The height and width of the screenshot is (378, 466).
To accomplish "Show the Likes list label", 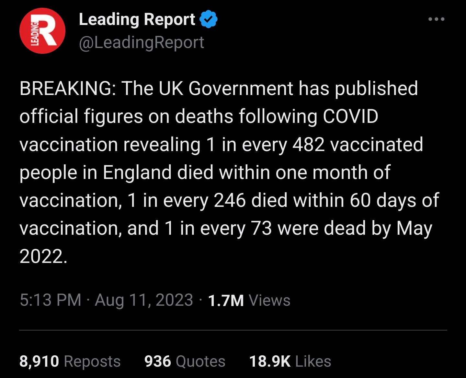I will tap(313, 361).
